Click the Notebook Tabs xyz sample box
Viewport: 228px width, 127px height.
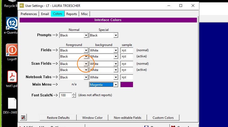[127, 77]
